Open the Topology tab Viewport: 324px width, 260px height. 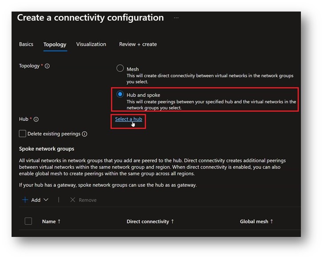pyautogui.click(x=55, y=44)
